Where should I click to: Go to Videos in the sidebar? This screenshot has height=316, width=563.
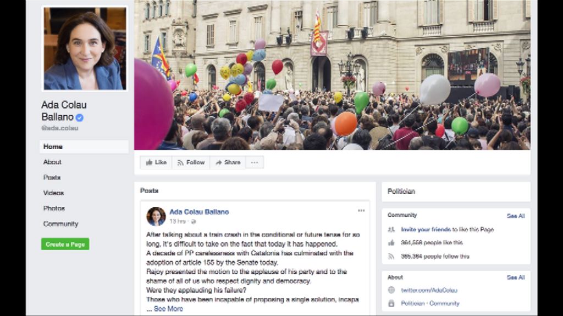tap(53, 193)
